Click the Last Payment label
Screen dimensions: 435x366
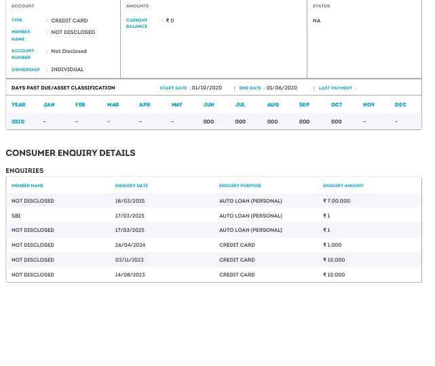click(336, 88)
